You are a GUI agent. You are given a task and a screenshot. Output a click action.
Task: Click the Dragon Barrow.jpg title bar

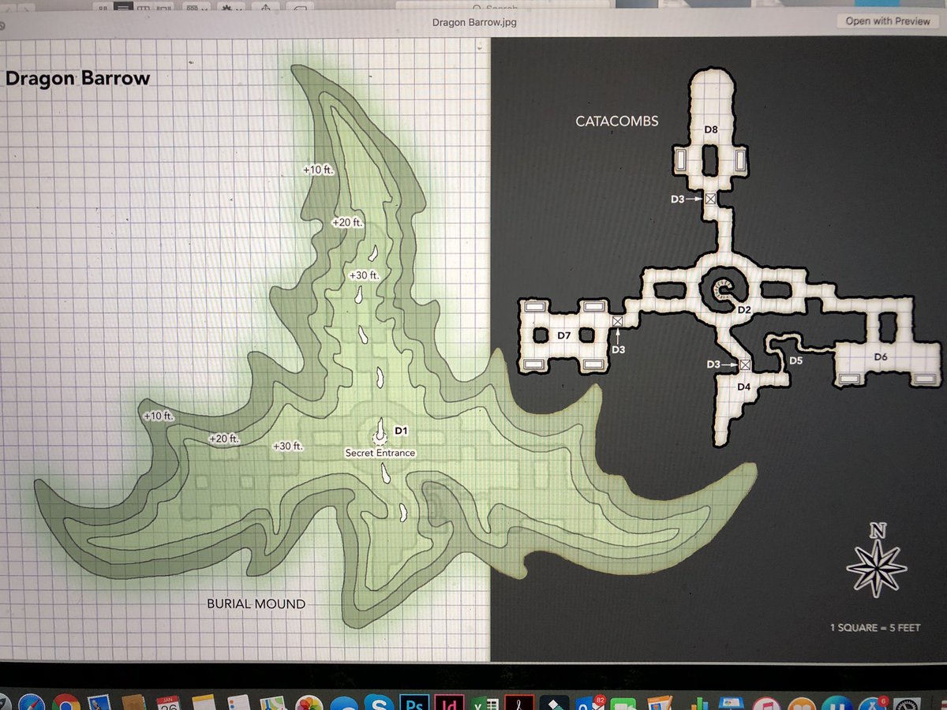click(473, 21)
